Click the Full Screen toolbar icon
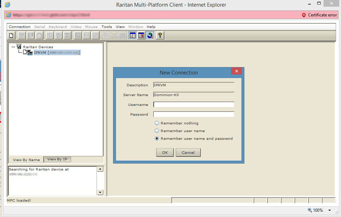 (114, 35)
